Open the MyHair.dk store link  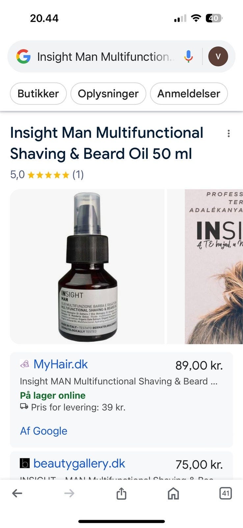[x=61, y=364]
